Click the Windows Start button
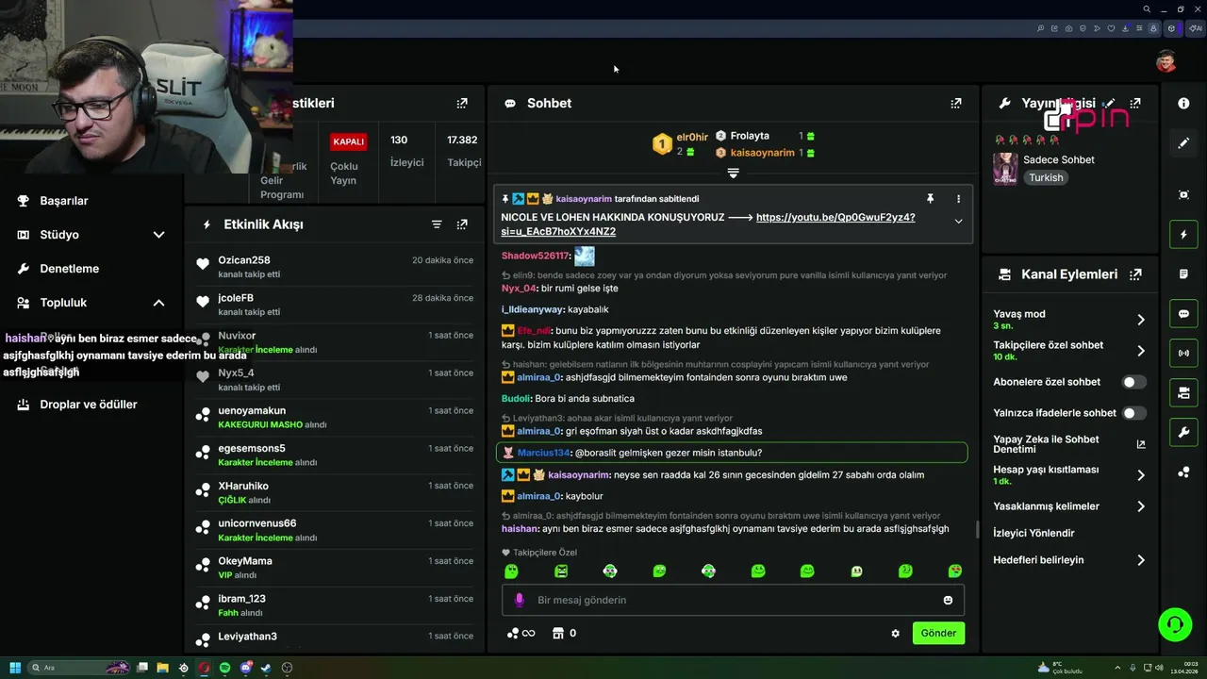Image resolution: width=1207 pixels, height=679 pixels. coord(15,668)
